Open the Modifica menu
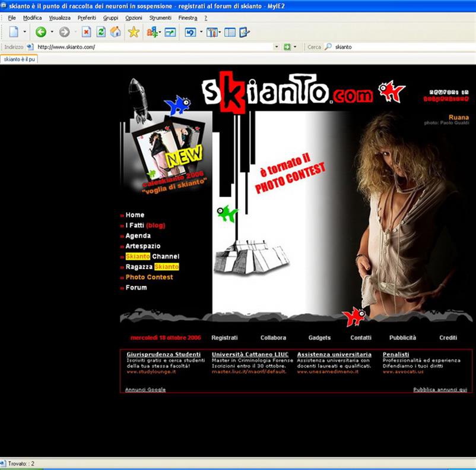This screenshot has width=476, height=470. [33, 18]
